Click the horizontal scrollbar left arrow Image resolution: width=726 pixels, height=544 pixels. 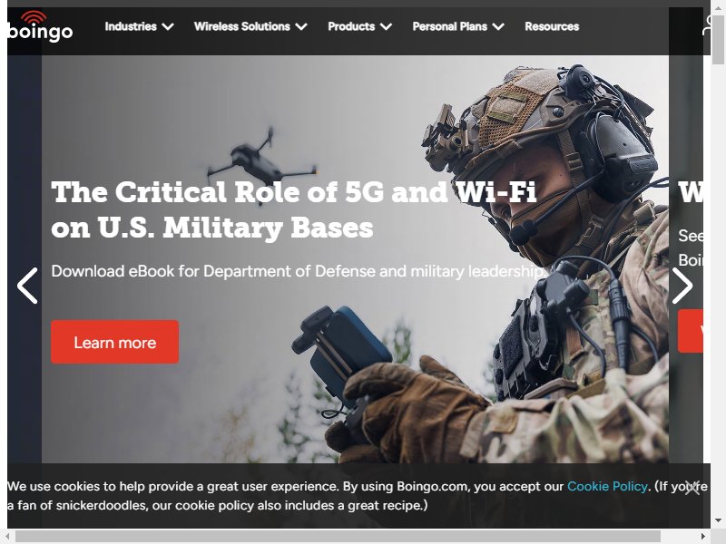(x=7, y=536)
